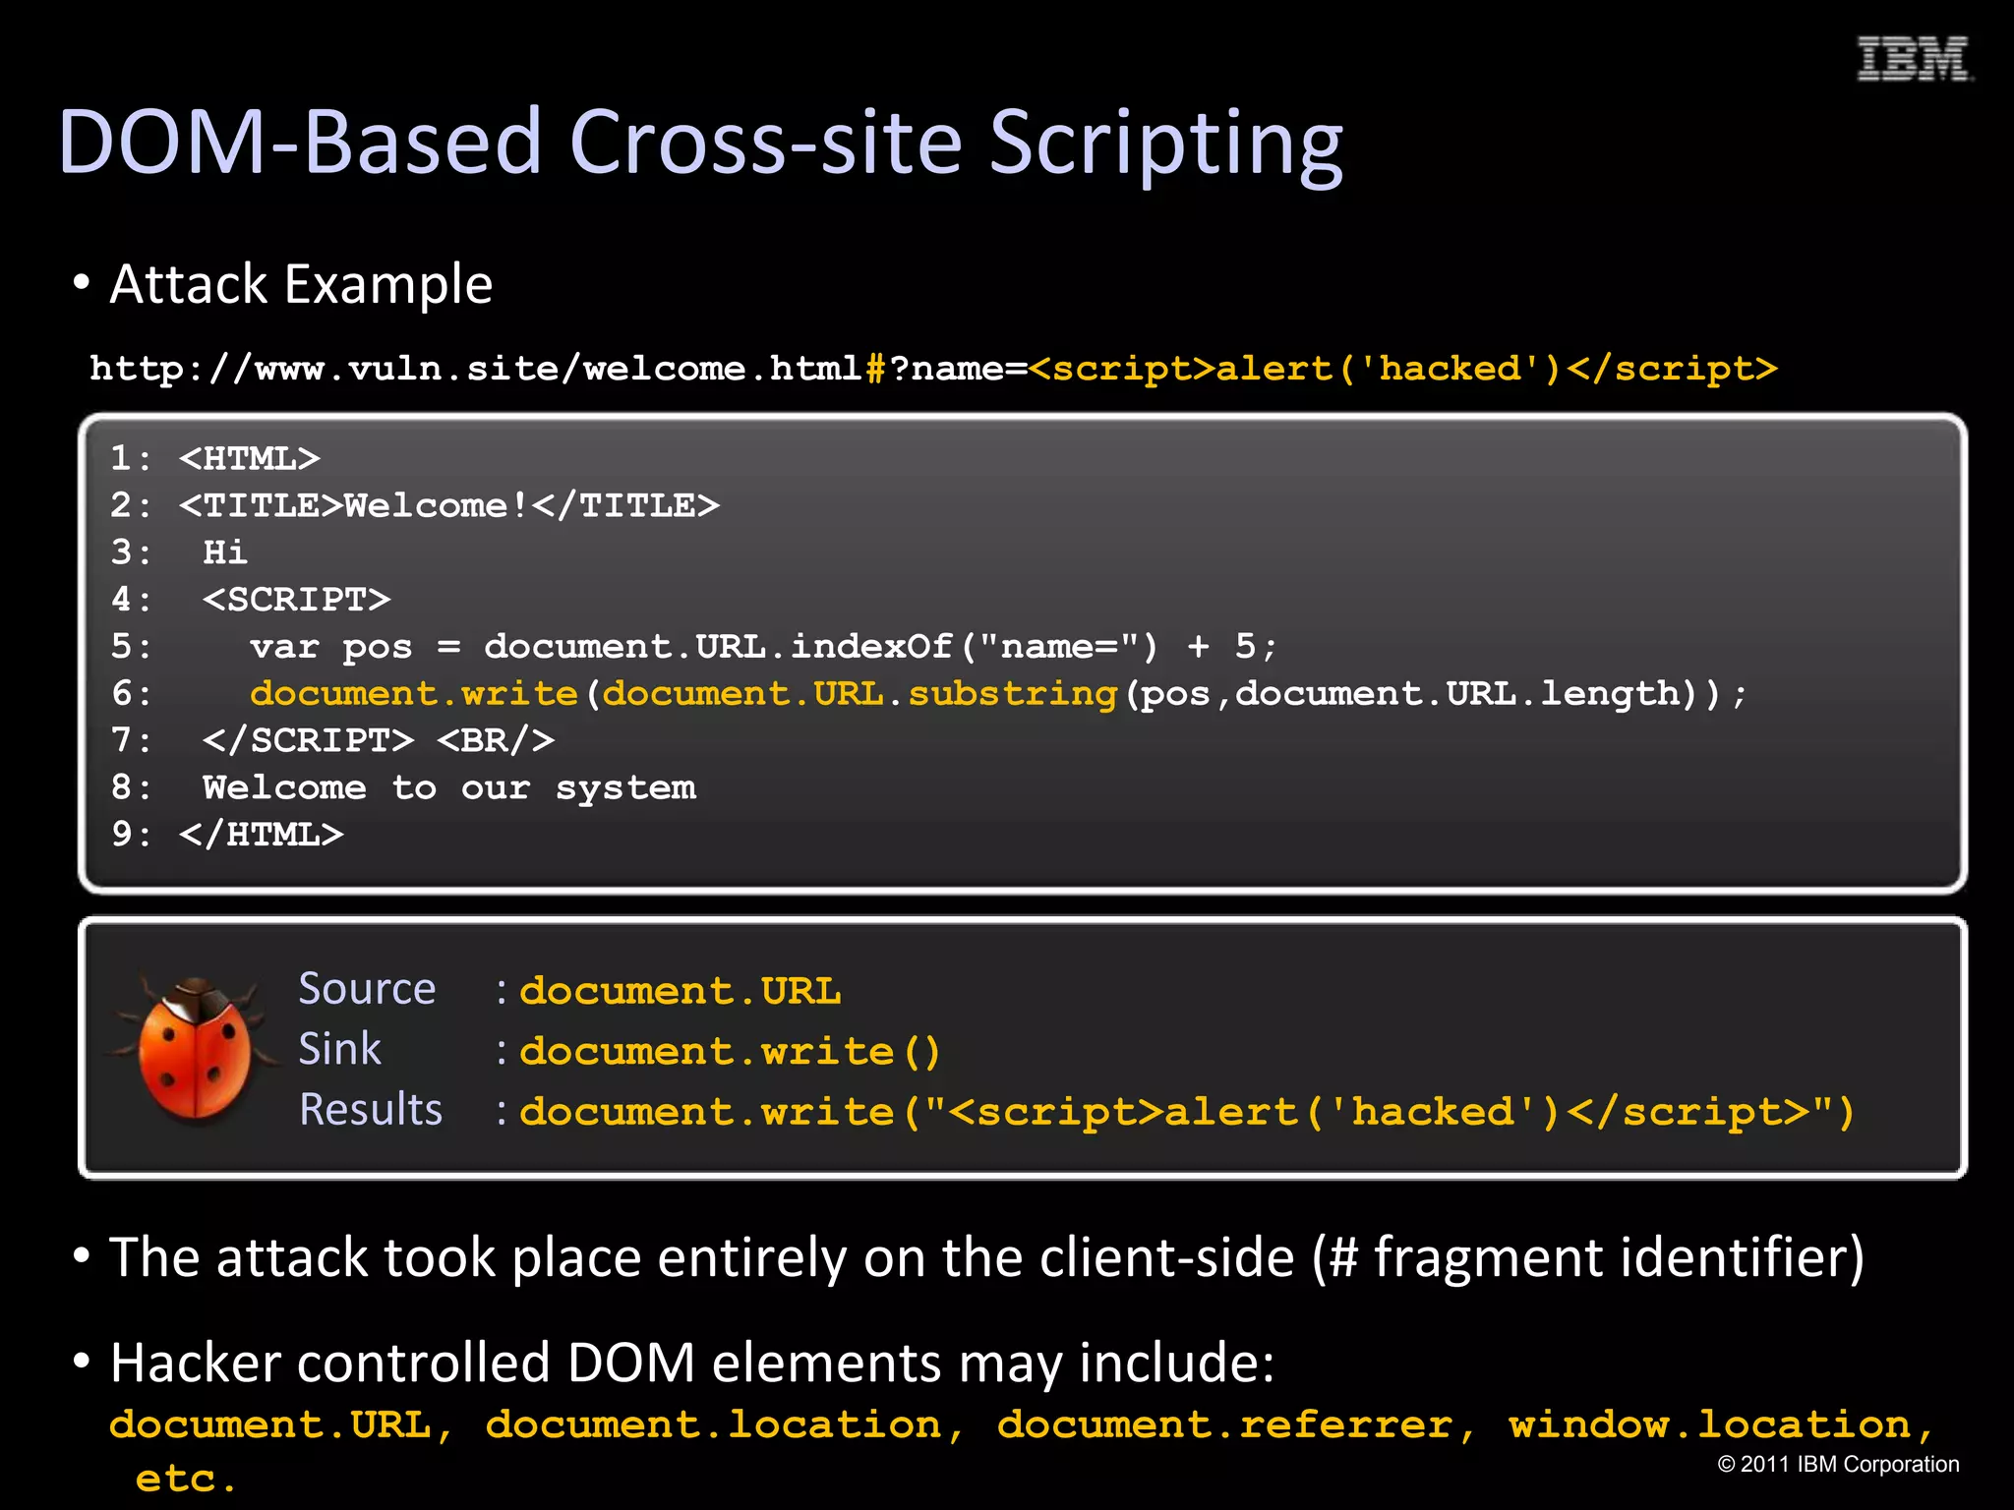Screen dimensions: 2014x1510
Task: Select code line 4 <SCRIPT>
Action: click(251, 600)
